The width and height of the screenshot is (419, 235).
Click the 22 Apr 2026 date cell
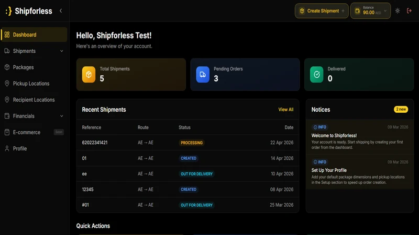(x=282, y=143)
